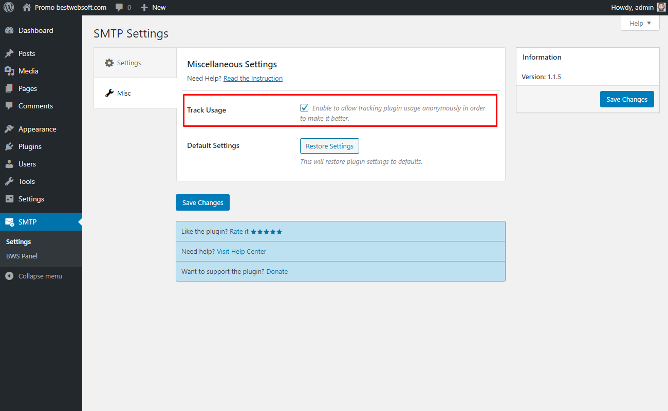Open BWS Panel submenu
Screen dimensions: 668x411
click(x=22, y=256)
